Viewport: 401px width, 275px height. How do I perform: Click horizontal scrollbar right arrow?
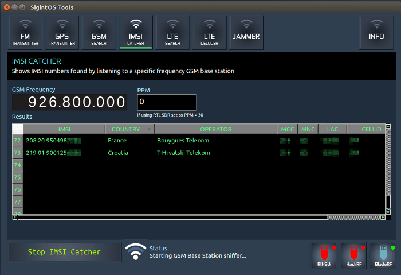pyautogui.click(x=383, y=218)
